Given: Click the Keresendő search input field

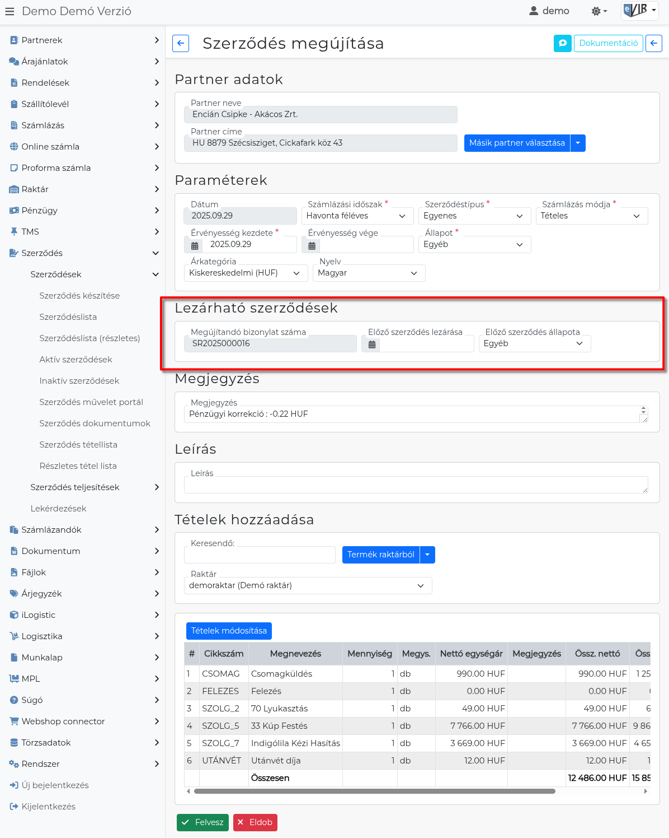Looking at the screenshot, I should 260,555.
